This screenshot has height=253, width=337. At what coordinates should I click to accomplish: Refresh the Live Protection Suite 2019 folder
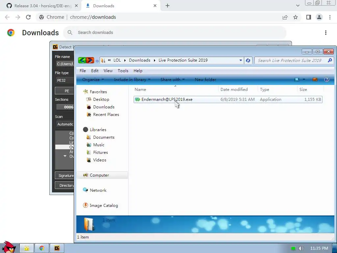(x=248, y=61)
